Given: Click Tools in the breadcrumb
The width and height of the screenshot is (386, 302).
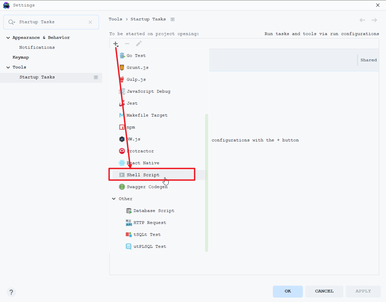Looking at the screenshot, I should click(x=115, y=19).
